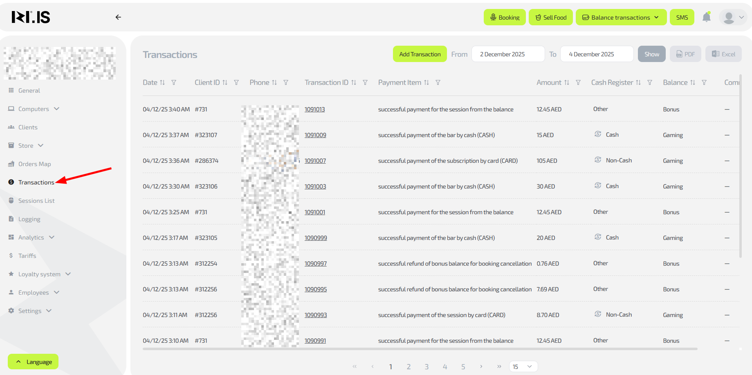Viewport: 752px width, 375px height.
Task: Filter by Cash Register column funnel
Action: (649, 82)
